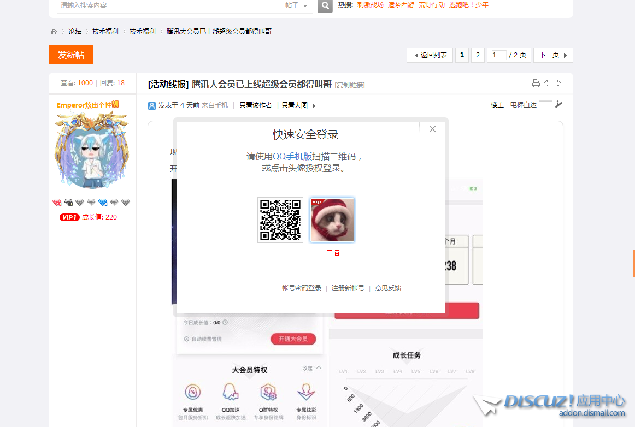
Task: Collapse 大会员特权 section with 收起
Action: coord(312,369)
